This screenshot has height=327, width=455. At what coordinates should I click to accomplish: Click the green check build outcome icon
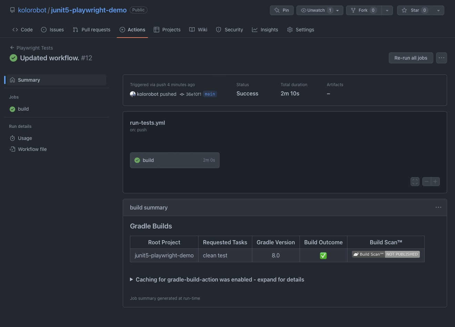(x=323, y=256)
